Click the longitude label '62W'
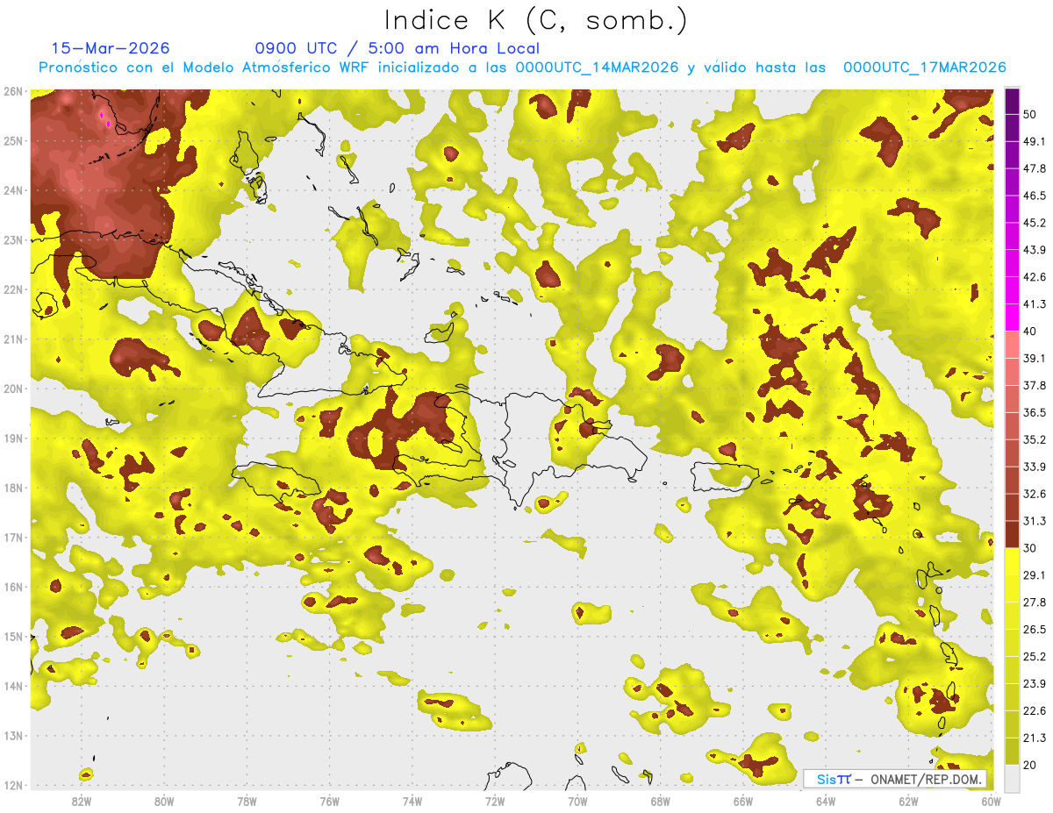 click(x=908, y=801)
